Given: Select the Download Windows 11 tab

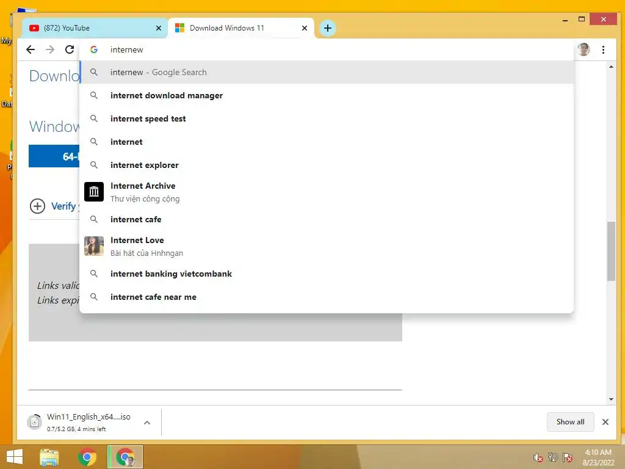Looking at the screenshot, I should (x=240, y=28).
